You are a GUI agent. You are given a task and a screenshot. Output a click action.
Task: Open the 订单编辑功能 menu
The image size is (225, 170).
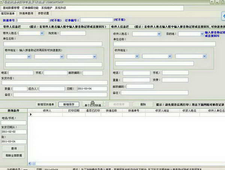click(30, 8)
